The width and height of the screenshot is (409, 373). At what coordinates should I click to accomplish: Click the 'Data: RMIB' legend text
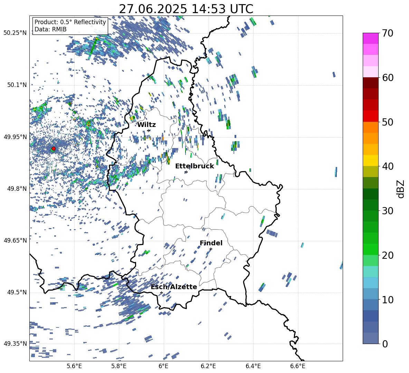point(50,29)
